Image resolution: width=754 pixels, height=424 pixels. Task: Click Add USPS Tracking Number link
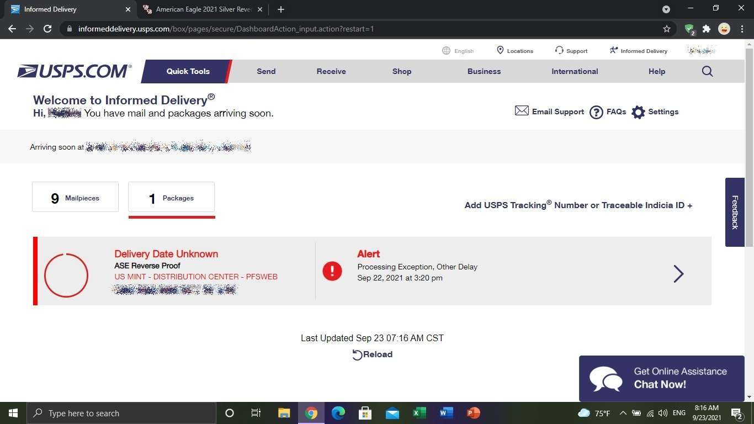[x=578, y=205]
